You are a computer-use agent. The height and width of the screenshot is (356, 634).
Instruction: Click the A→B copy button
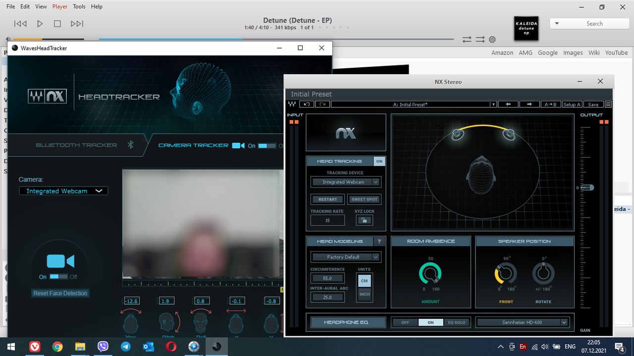tap(551, 104)
